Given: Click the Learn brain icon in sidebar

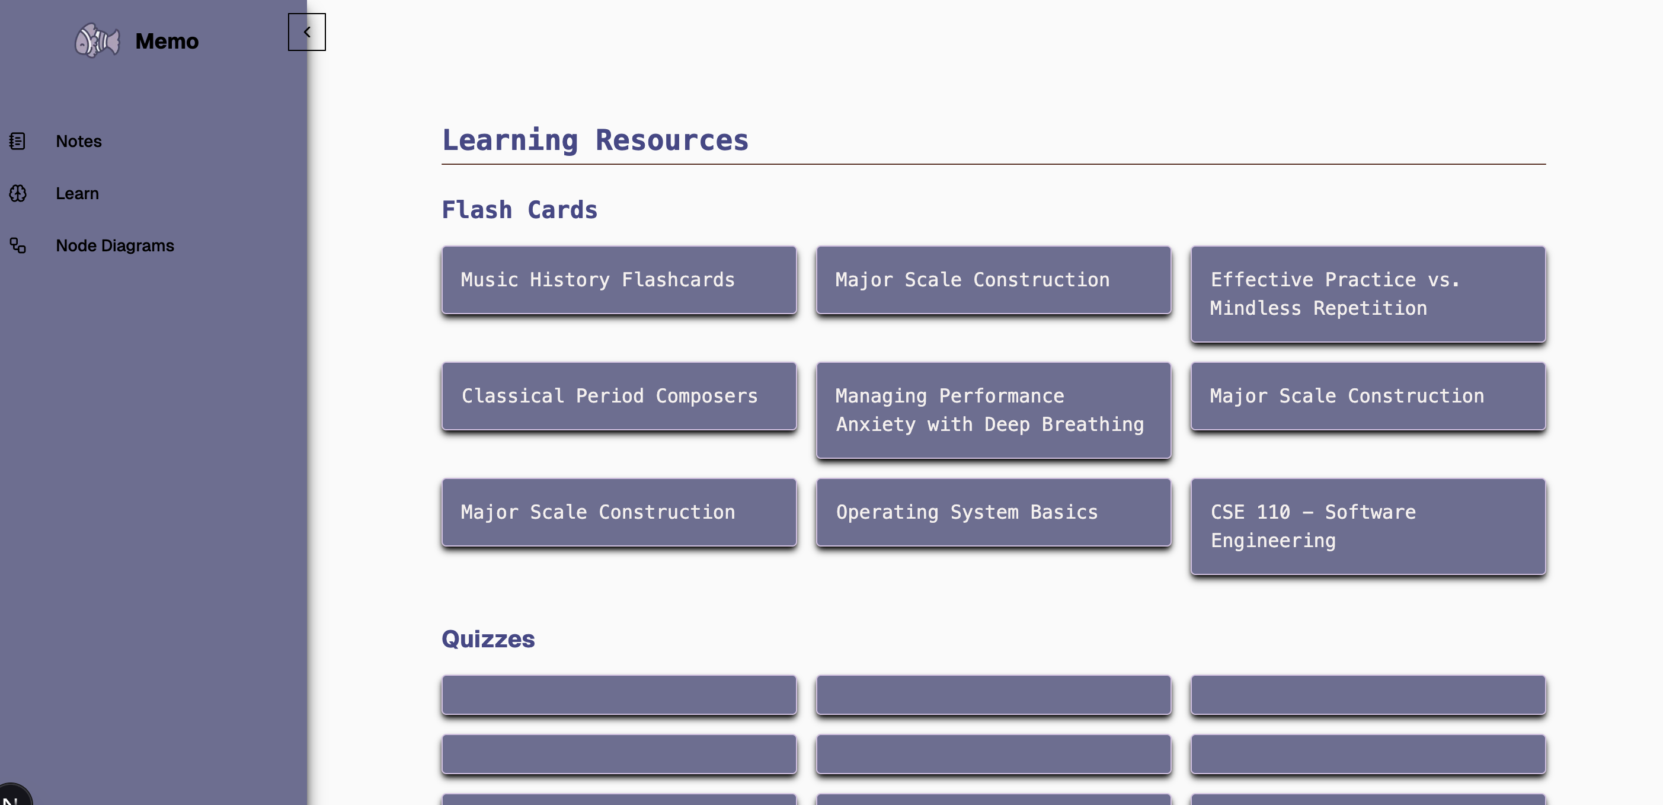Looking at the screenshot, I should pyautogui.click(x=17, y=193).
